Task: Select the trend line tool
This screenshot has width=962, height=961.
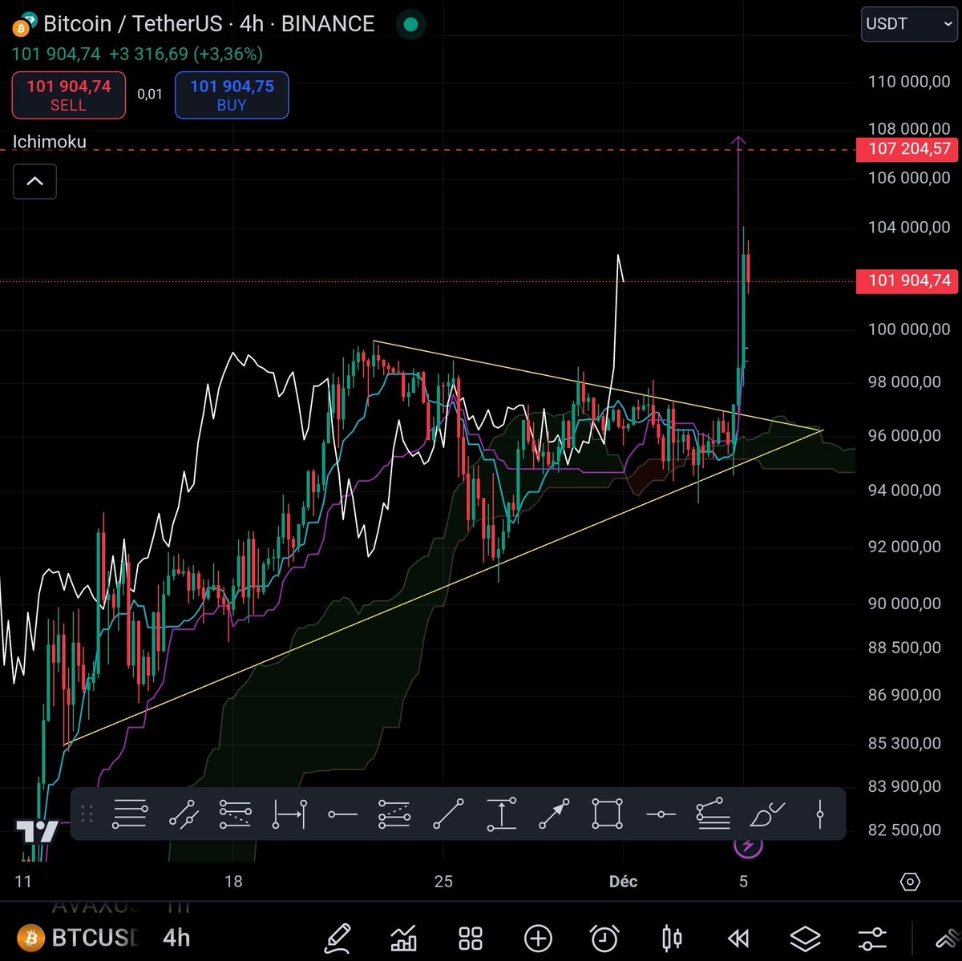Action: 448,814
